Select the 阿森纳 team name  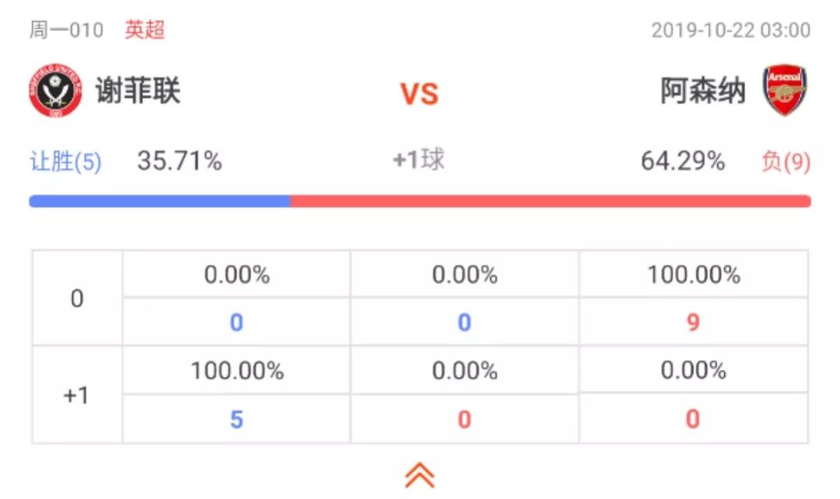[703, 90]
